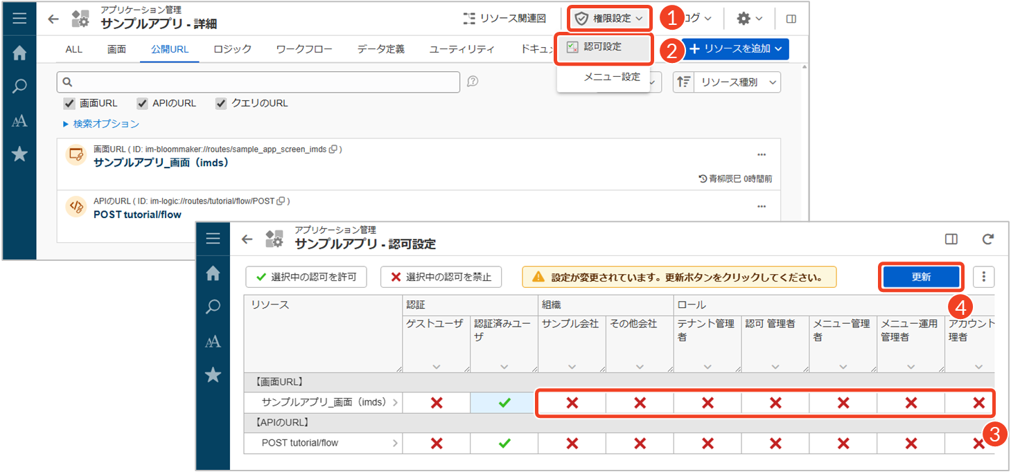Open the 権限設定 dropdown
1011x474 pixels.
tap(610, 19)
